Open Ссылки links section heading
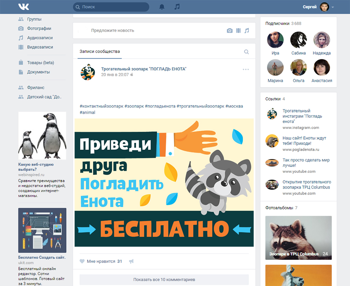 [273, 99]
